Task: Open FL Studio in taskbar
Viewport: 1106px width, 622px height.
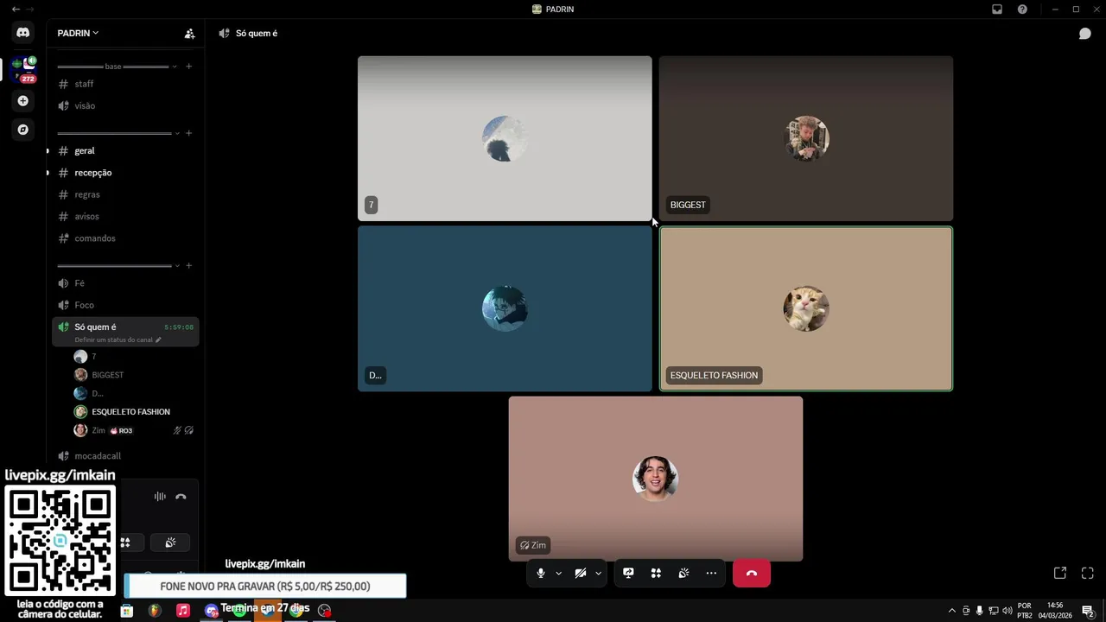Action: (x=155, y=611)
